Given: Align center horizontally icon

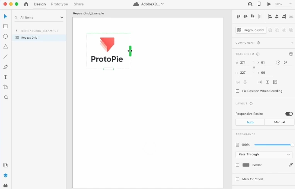Looking at the screenshot, I should (277, 16).
